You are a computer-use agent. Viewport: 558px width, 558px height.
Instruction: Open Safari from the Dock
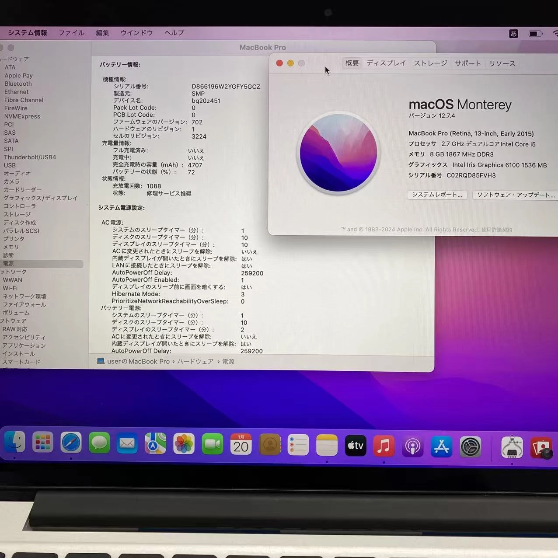click(x=71, y=443)
